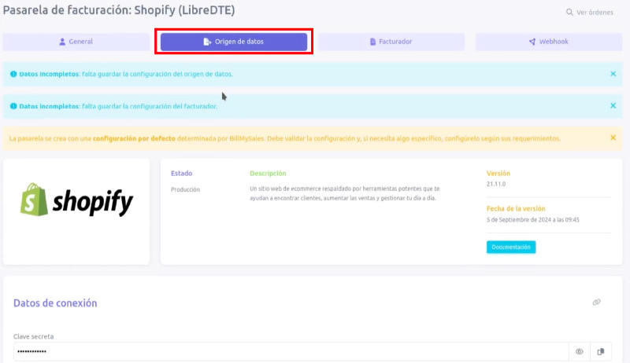The height and width of the screenshot is (363, 630).
Task: Select the Origen de datos tab
Action: [234, 42]
